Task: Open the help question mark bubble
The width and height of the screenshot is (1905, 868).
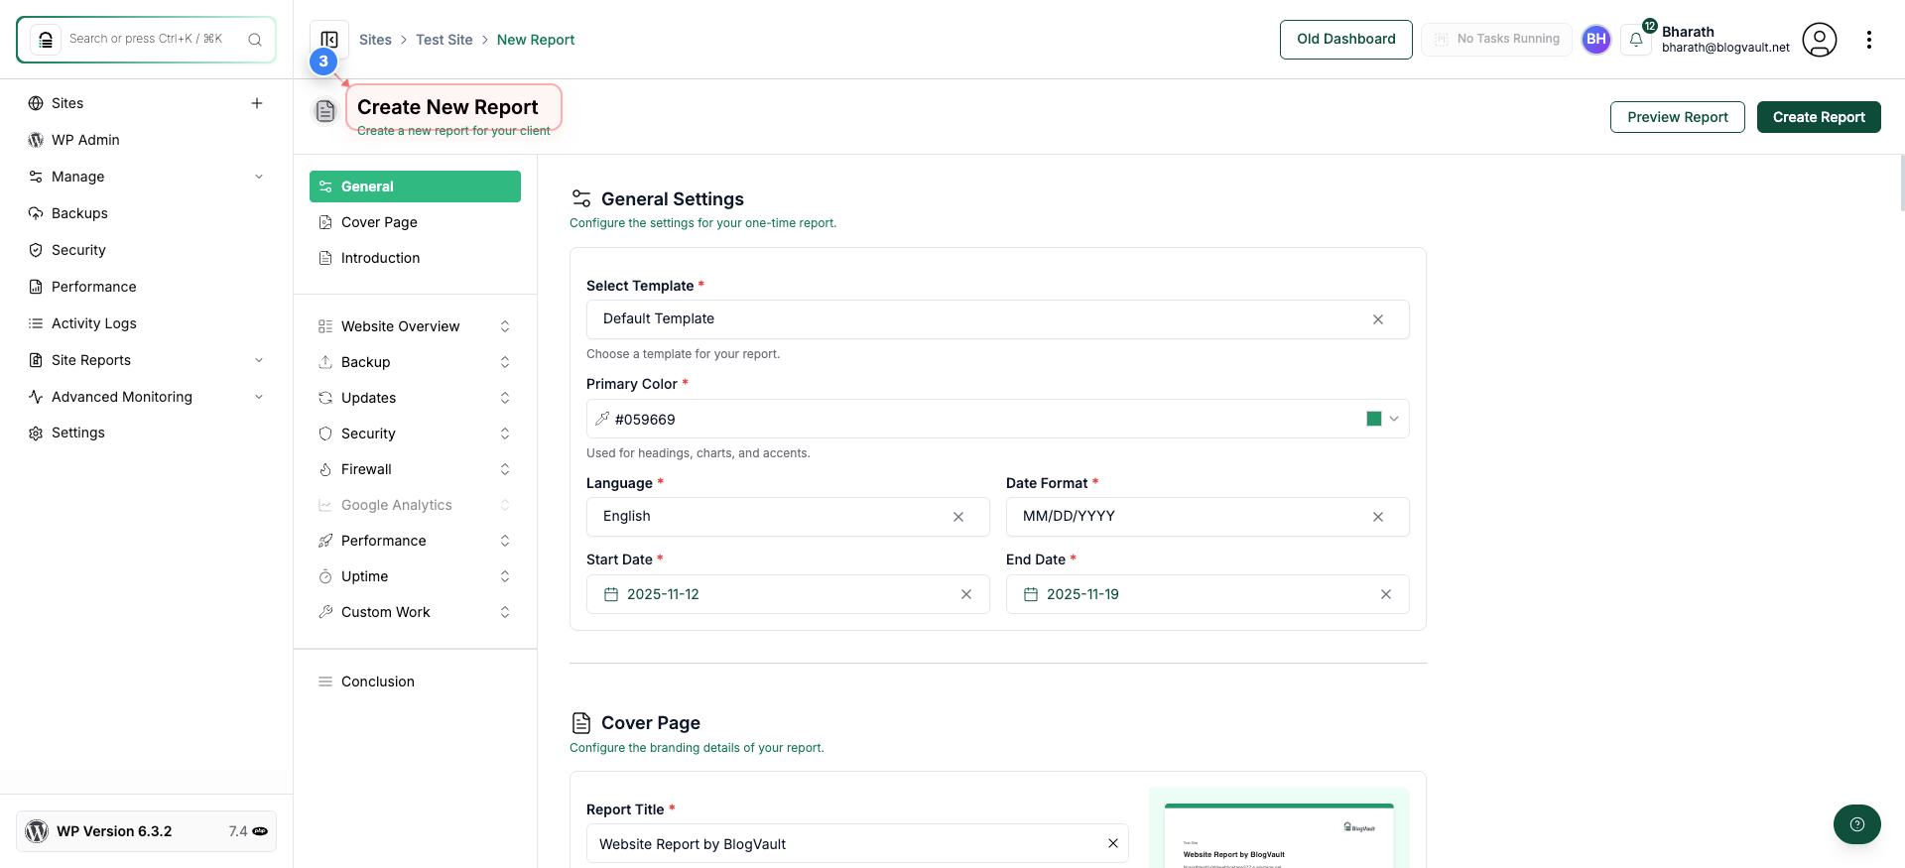Action: pyautogui.click(x=1857, y=824)
